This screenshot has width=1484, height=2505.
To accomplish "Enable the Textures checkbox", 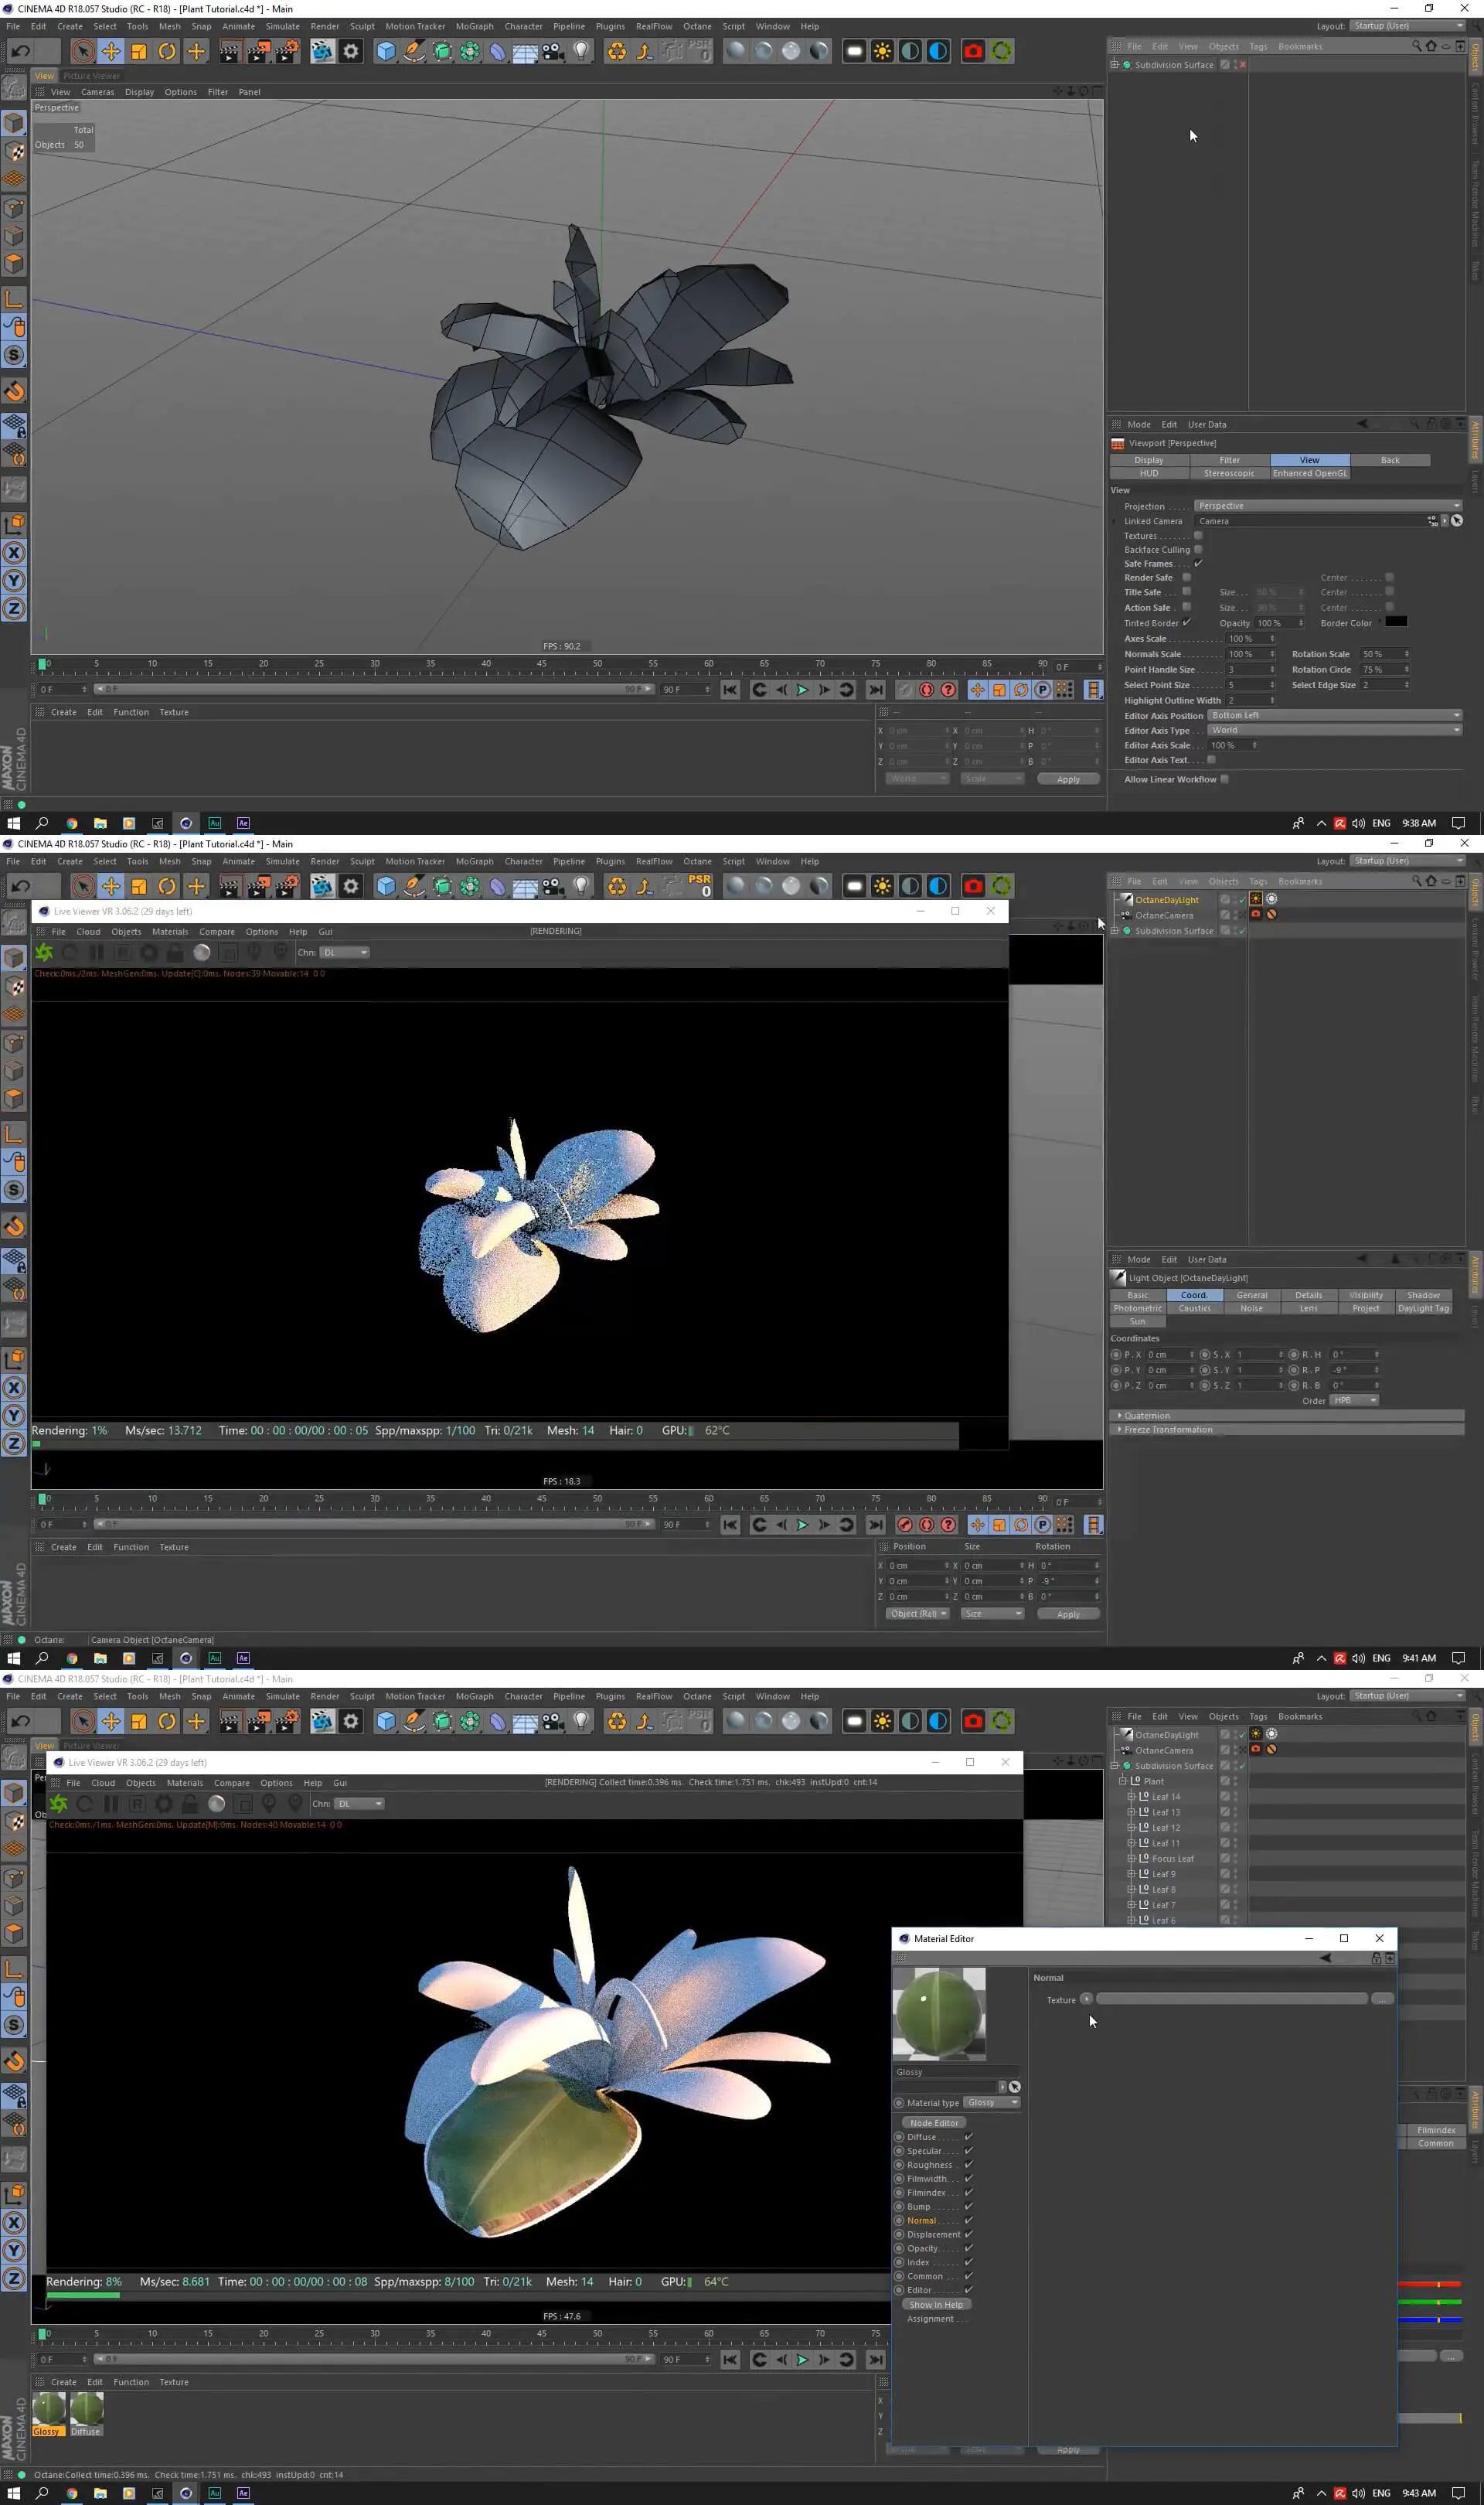I will [1198, 536].
